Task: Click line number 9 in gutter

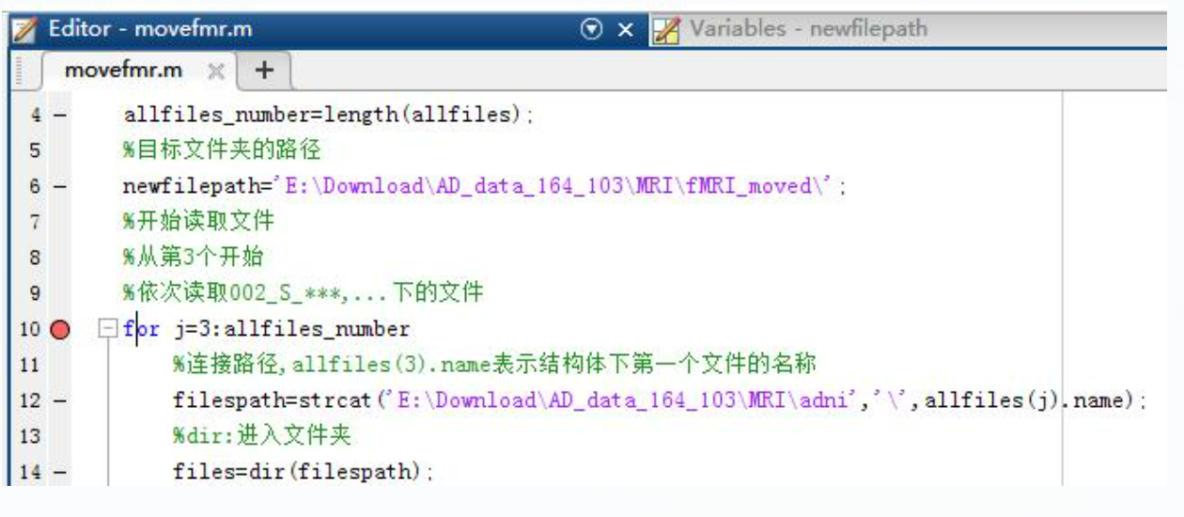Action: tap(35, 294)
